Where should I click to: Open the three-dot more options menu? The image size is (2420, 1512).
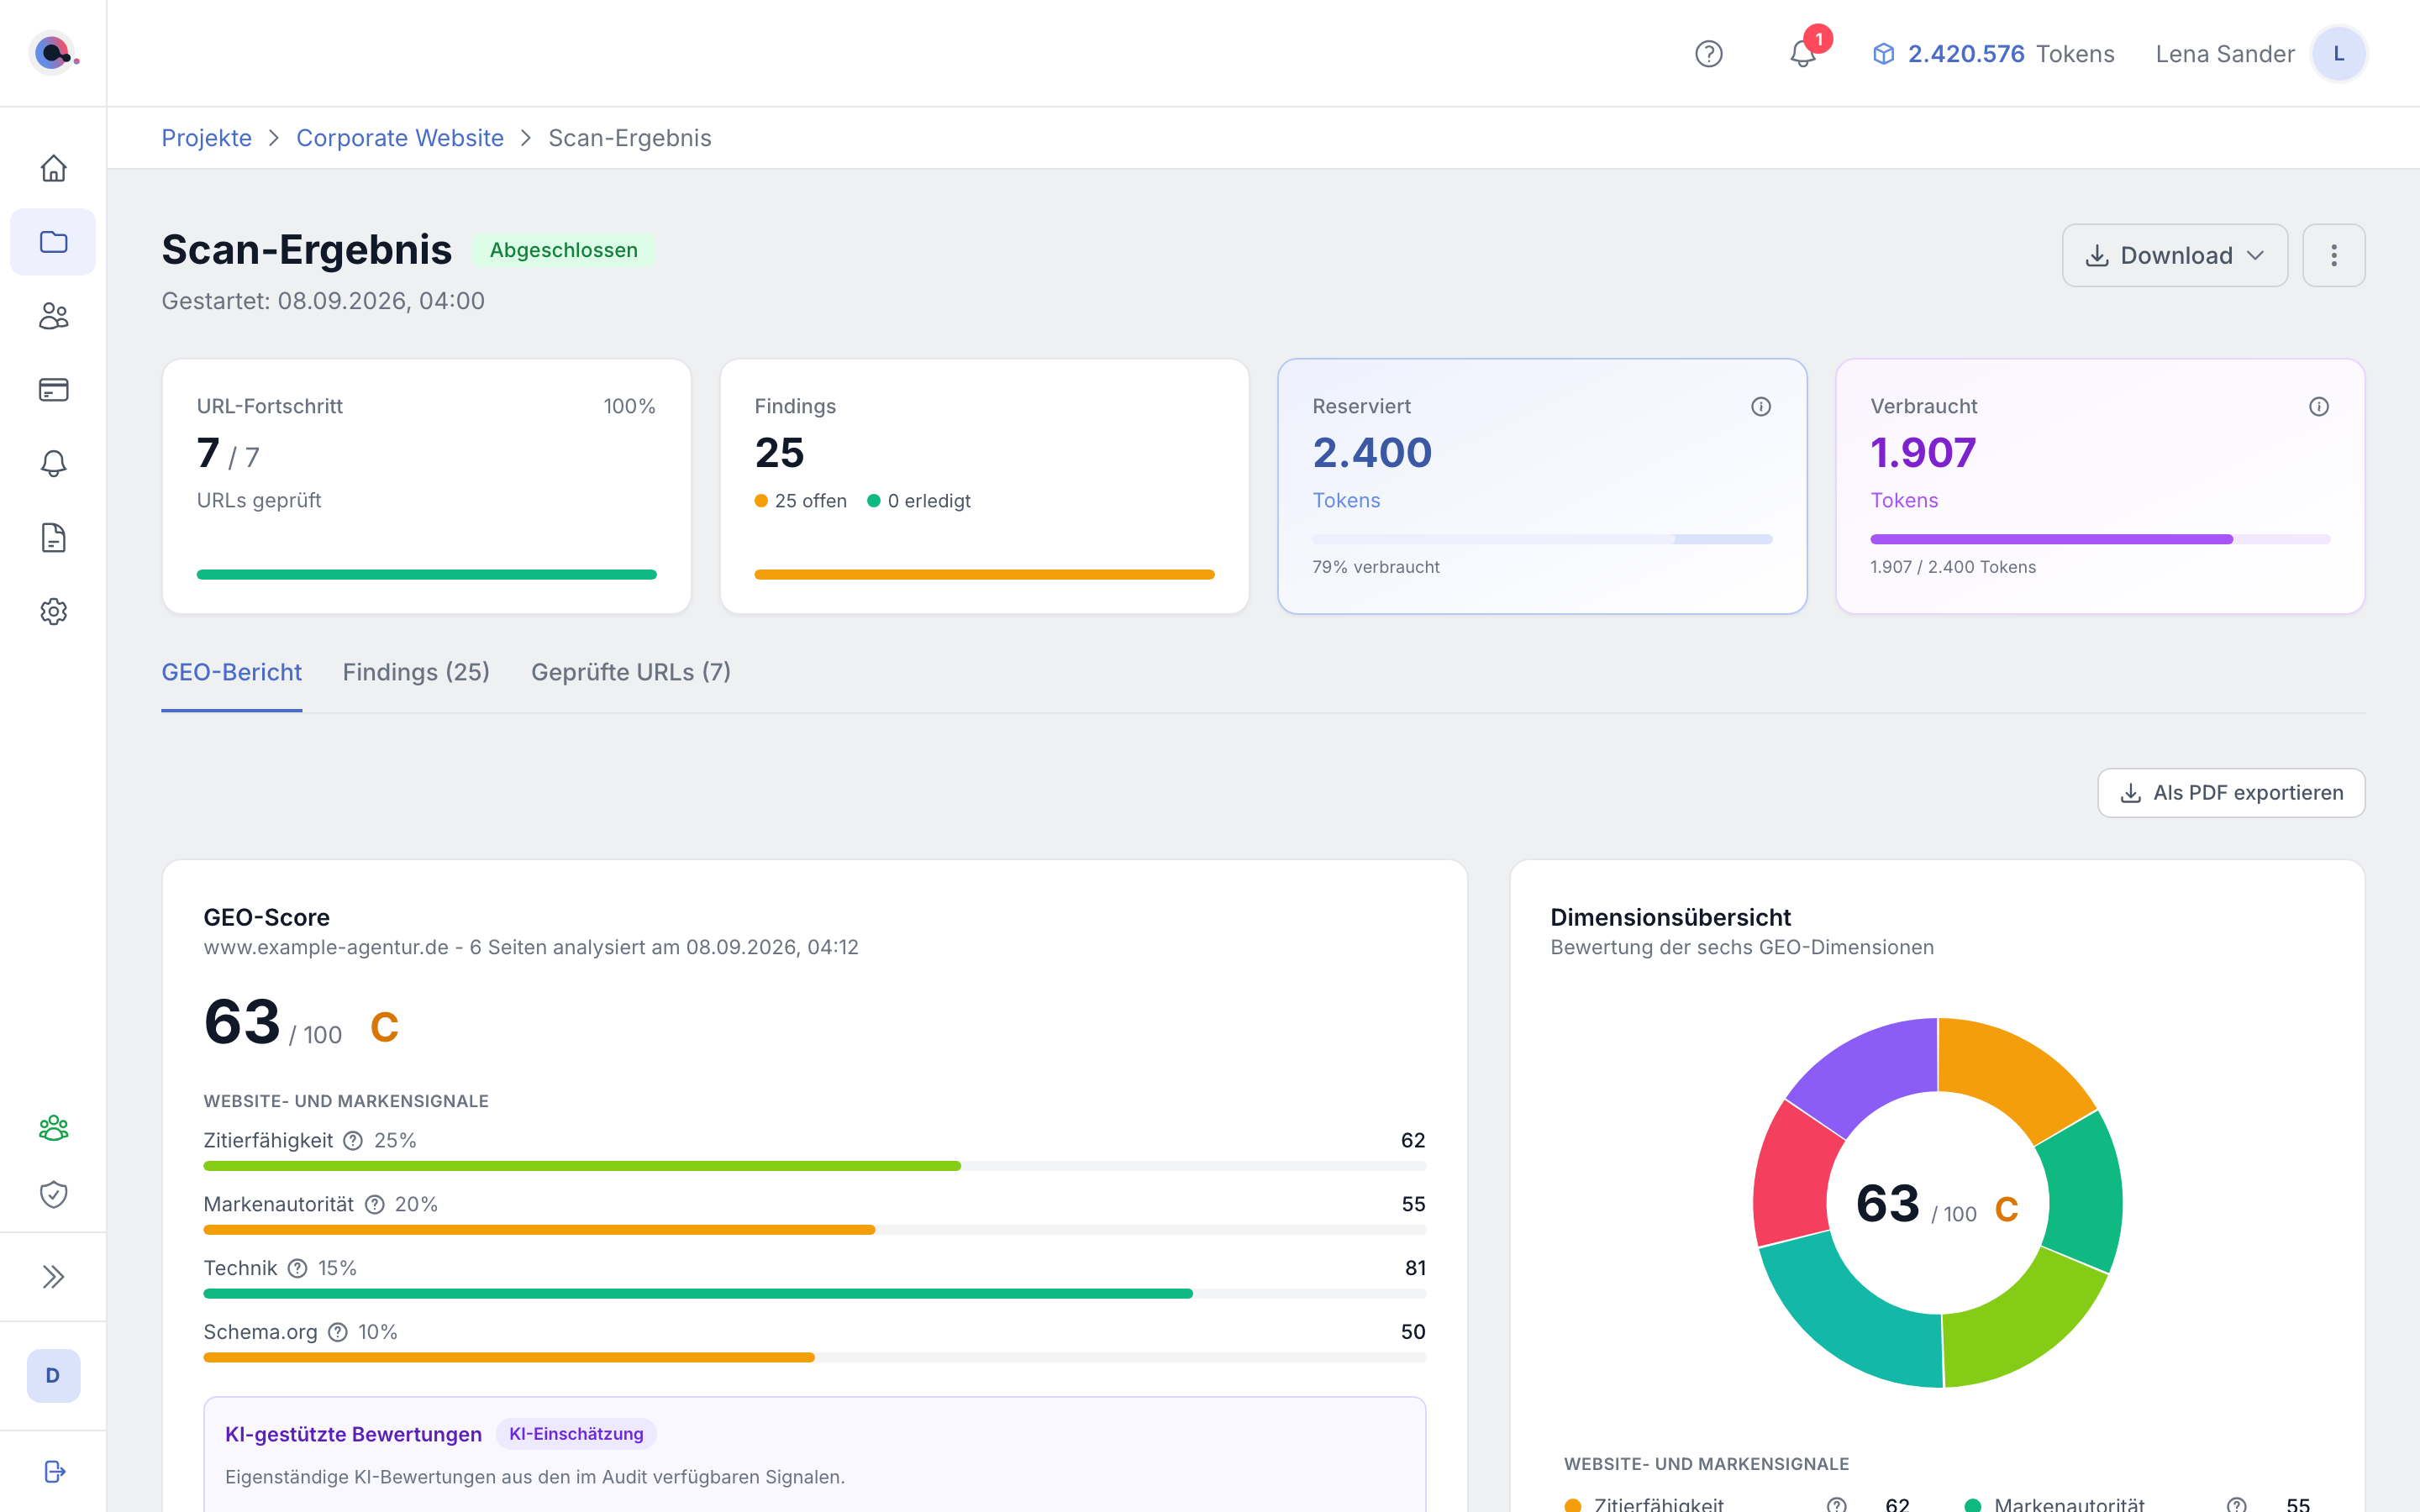2333,255
